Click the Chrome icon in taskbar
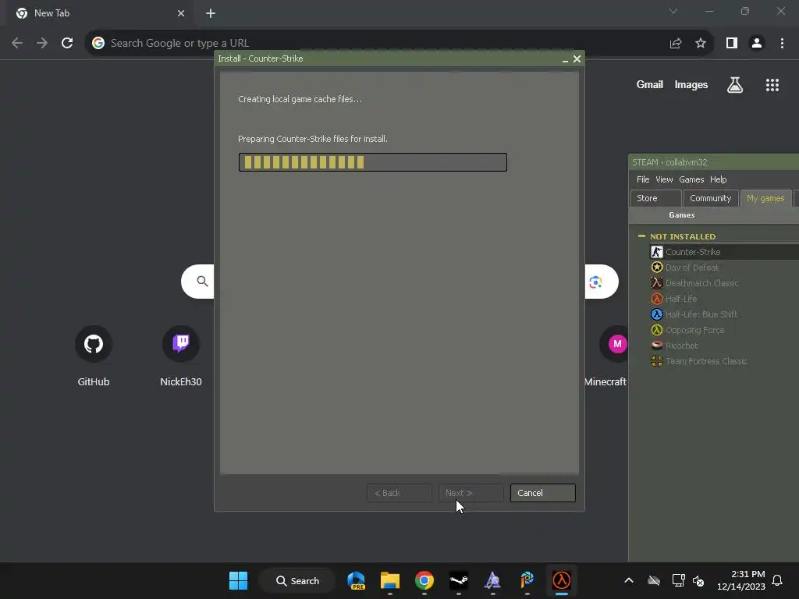Screen dimensions: 799x599 pos(424,580)
